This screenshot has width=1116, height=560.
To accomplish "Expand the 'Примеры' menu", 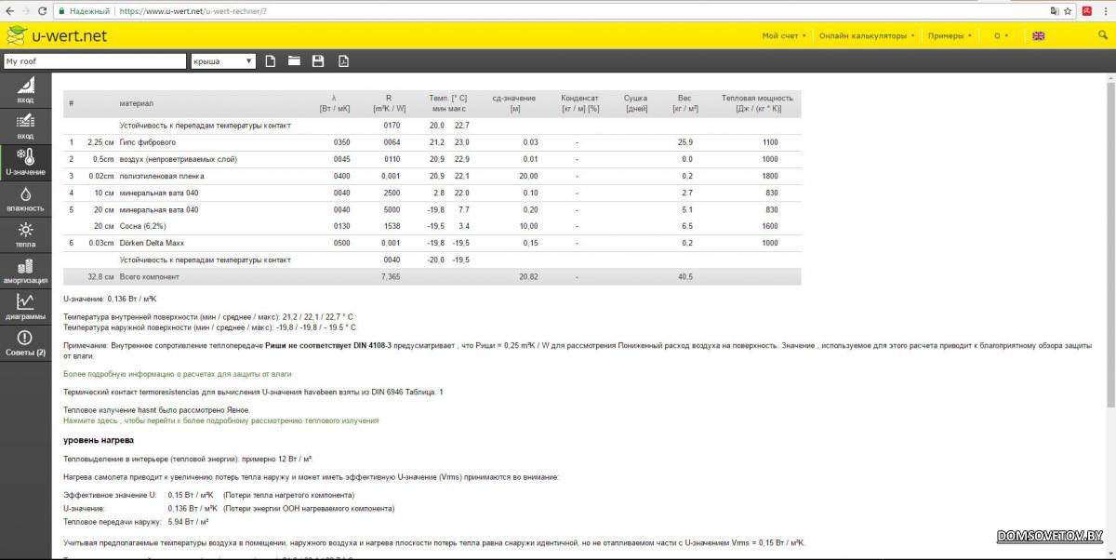I will point(950,36).
